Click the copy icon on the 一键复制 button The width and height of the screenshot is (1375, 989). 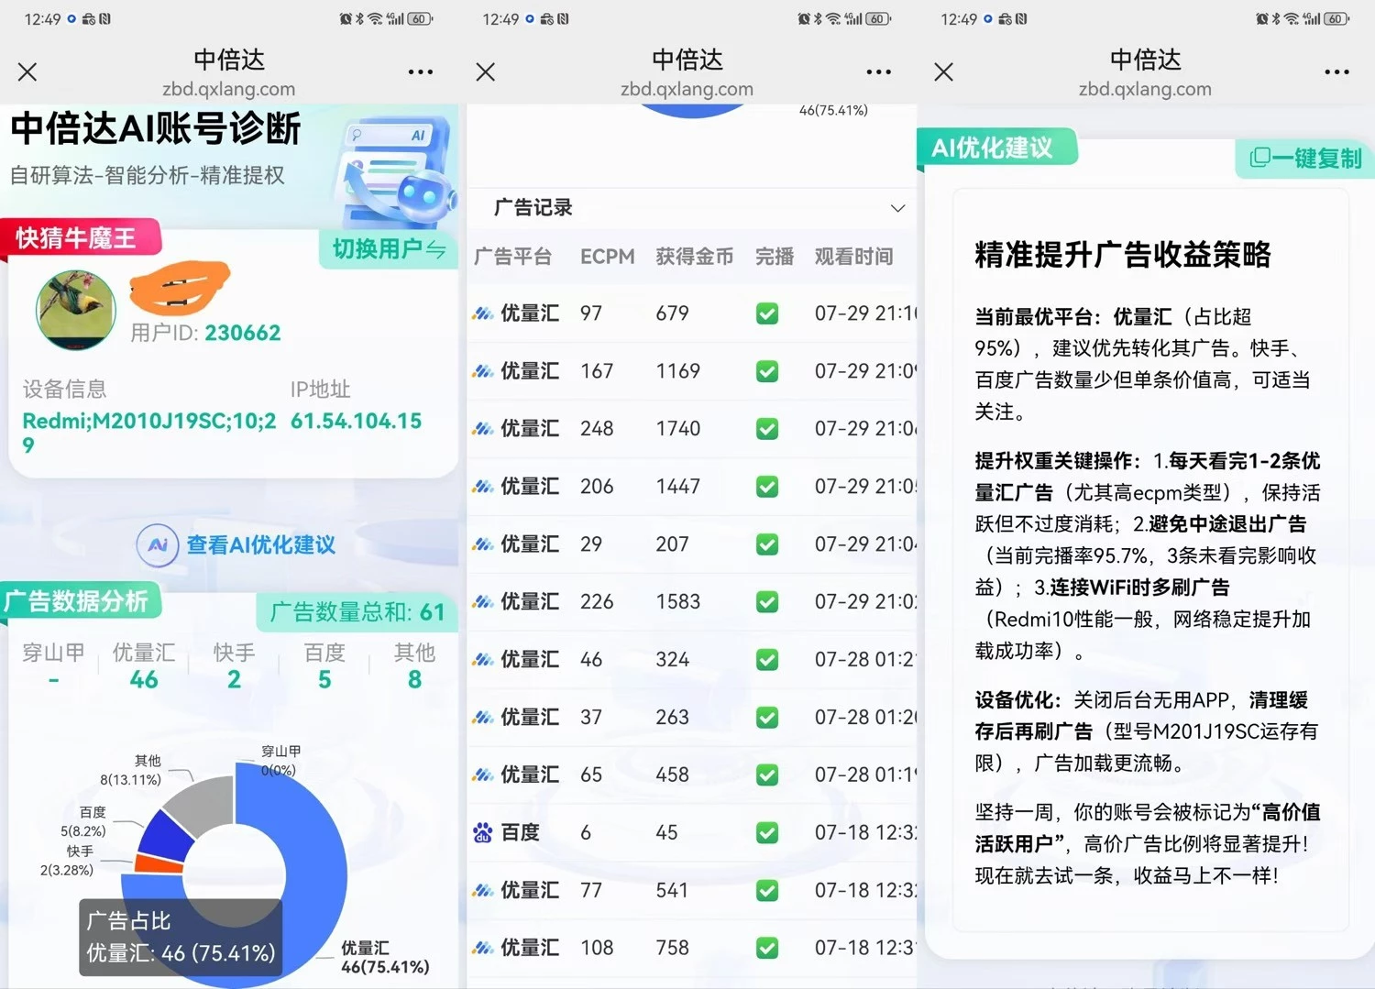pos(1259,158)
